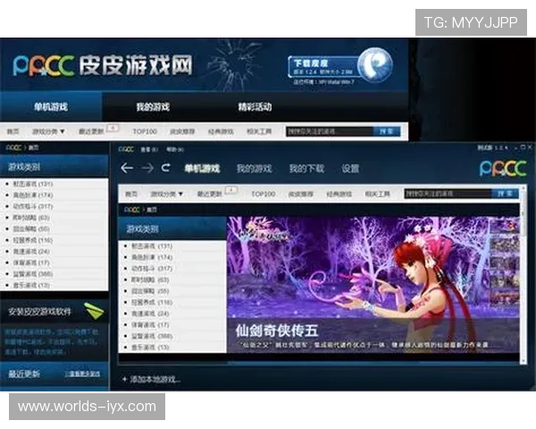Image resolution: width=536 pixels, height=429 pixels.
Task: Open the 帮助 menu in client menu bar
Action: [175, 149]
